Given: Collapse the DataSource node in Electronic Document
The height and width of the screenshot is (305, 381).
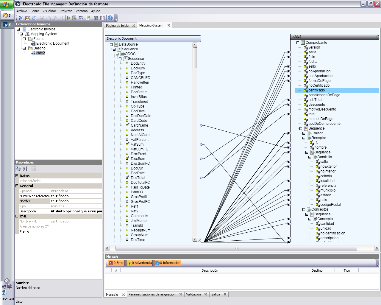Looking at the screenshot, I should [x=111, y=44].
